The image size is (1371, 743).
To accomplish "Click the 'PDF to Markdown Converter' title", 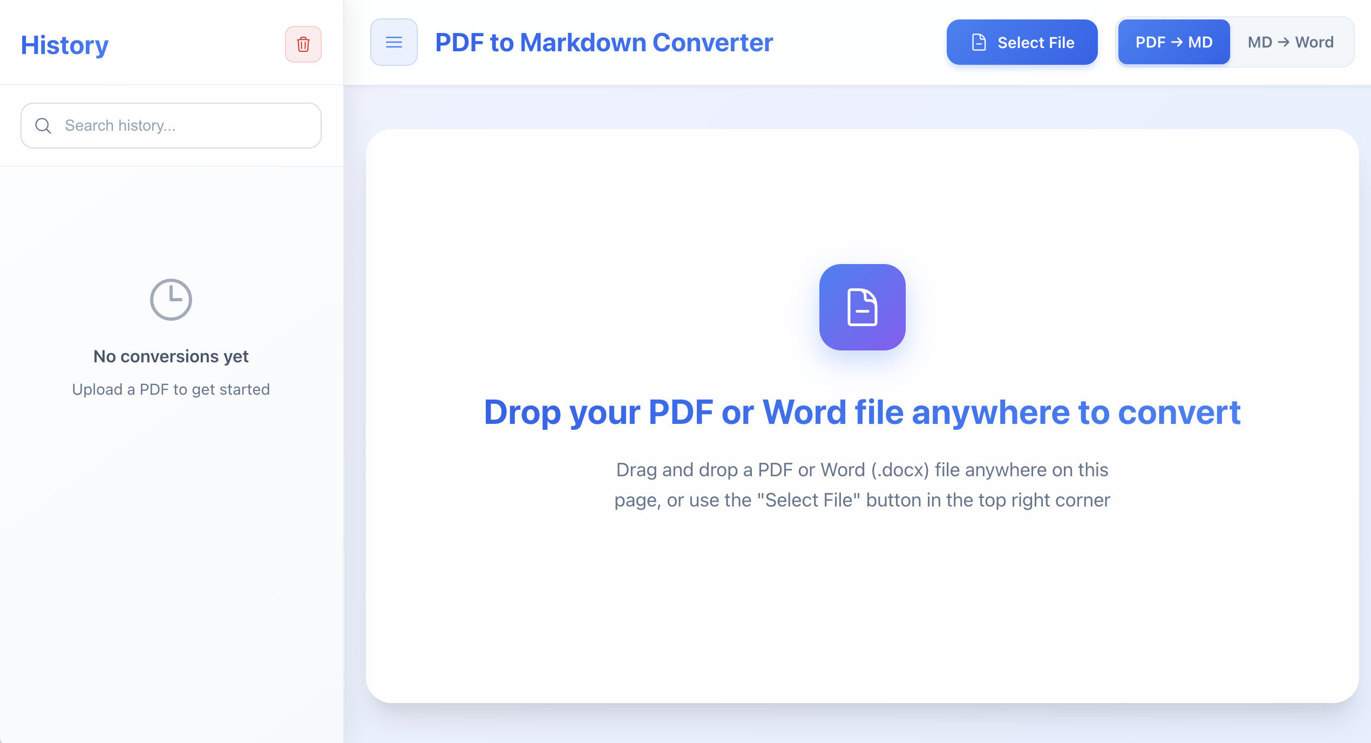I will point(604,42).
